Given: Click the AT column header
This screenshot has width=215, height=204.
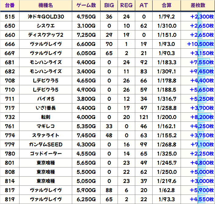Looking at the screenshot, I should pos(144,5).
